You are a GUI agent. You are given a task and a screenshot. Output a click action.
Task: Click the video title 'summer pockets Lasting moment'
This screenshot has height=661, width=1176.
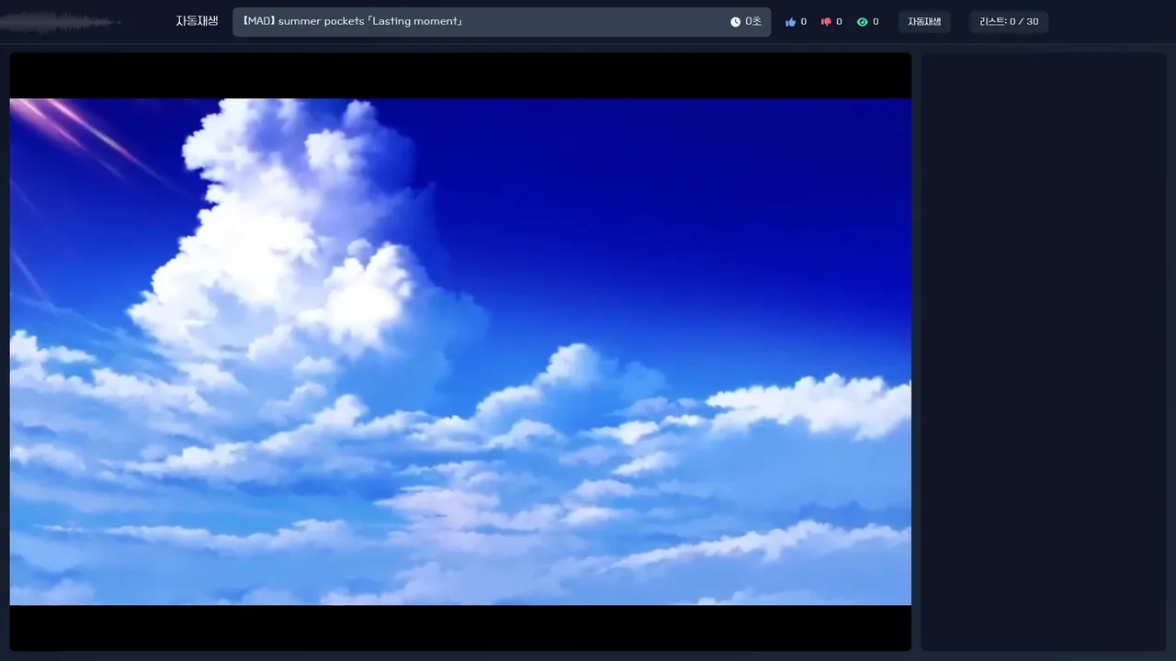point(352,21)
